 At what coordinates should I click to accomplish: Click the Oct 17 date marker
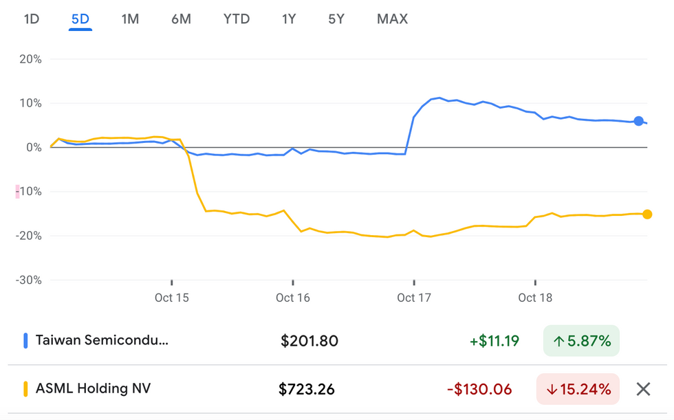click(415, 298)
